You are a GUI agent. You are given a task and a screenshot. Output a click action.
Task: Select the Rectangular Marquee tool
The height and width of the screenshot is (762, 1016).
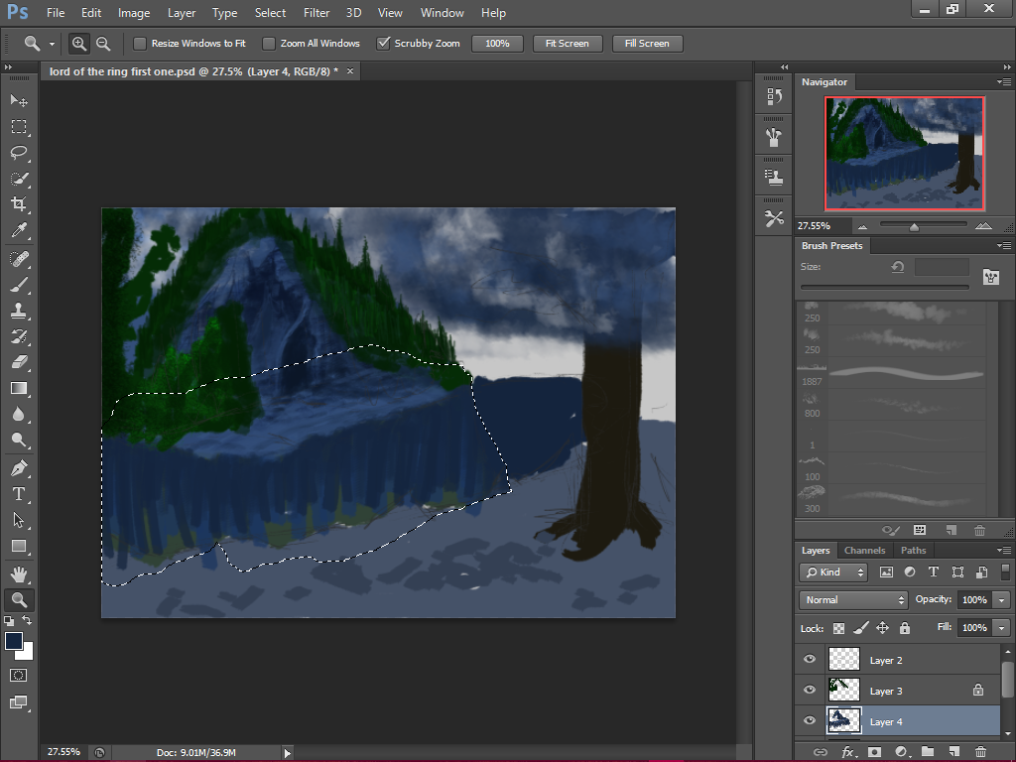click(x=19, y=126)
